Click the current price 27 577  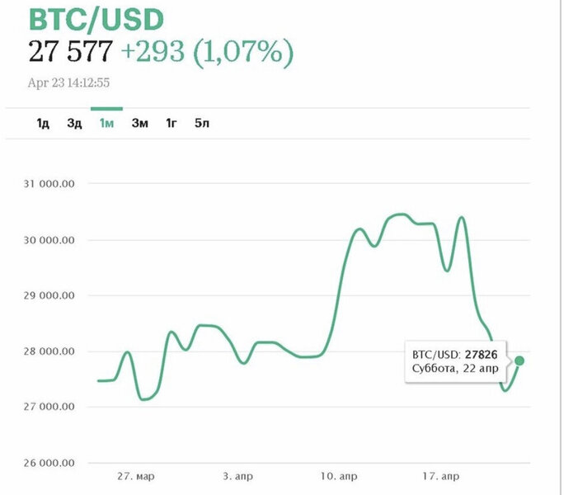pos(71,51)
